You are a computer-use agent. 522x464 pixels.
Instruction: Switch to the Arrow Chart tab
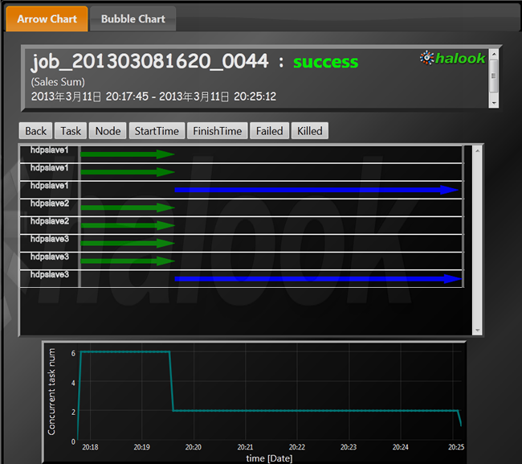coord(47,19)
